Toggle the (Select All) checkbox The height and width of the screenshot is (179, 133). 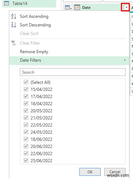pos(26,82)
